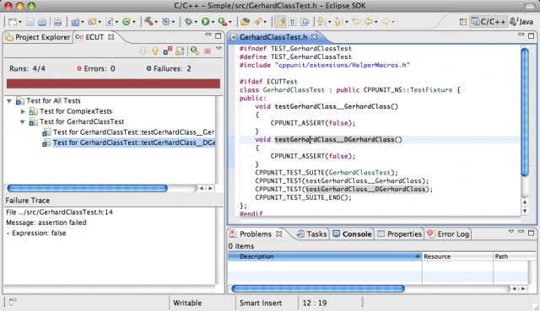Click the Previous Annotation arrow icon
The width and height of the screenshot is (540, 311).
click(337, 22)
